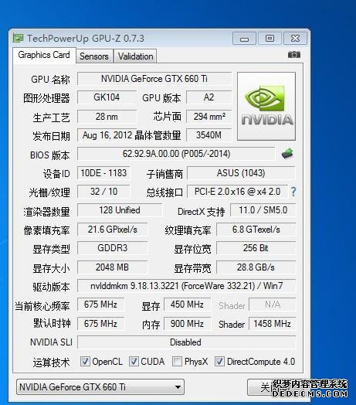Enable the PhysX checkbox
Image resolution: width=356 pixels, height=405 pixels.
point(177,362)
